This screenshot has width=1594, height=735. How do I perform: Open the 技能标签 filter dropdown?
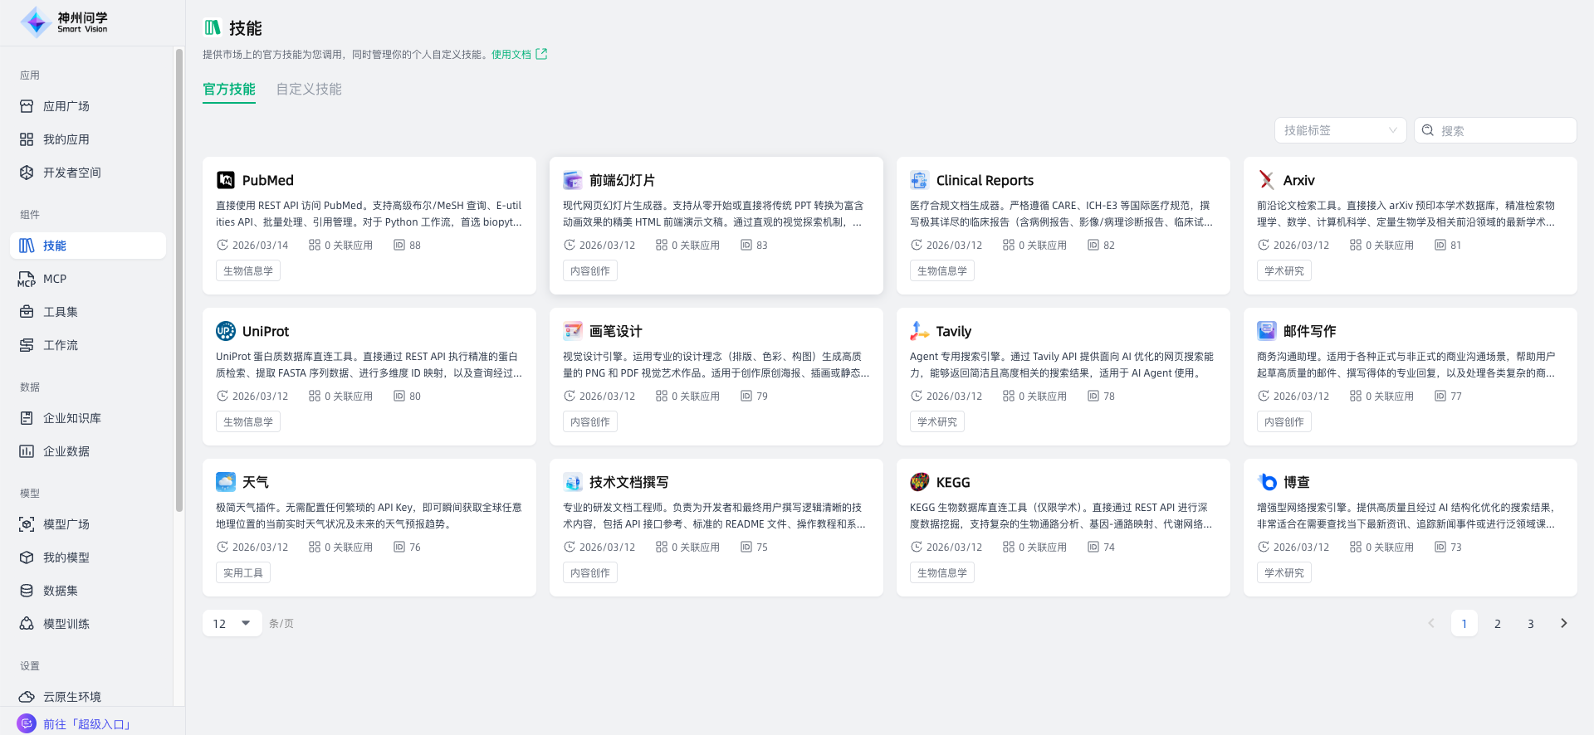point(1340,130)
